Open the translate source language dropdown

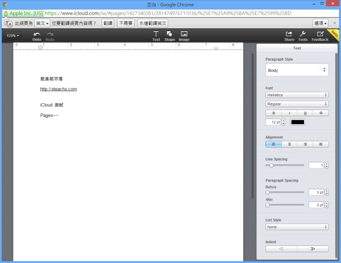(42, 23)
